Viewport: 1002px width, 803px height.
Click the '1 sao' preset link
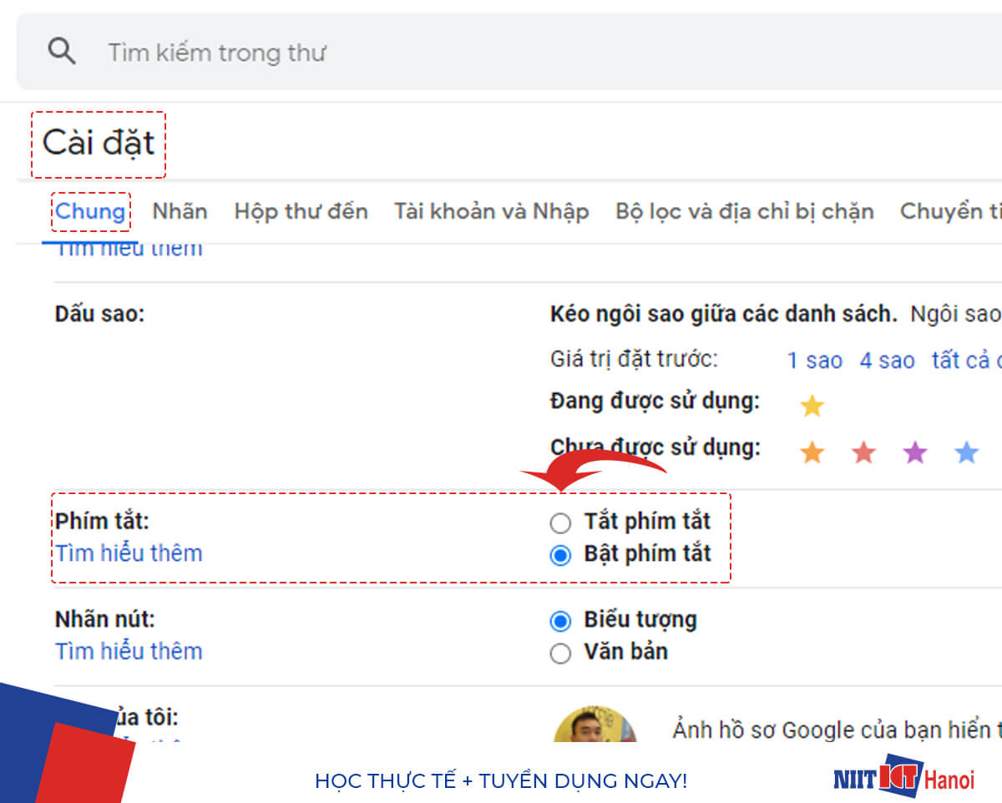coord(814,361)
